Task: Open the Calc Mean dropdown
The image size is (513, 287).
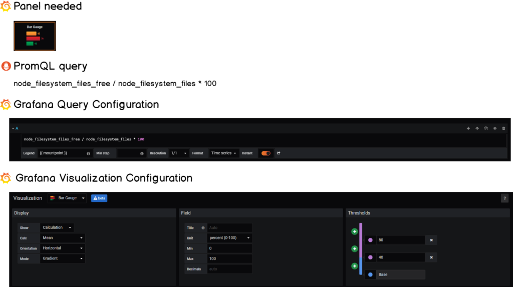Action: pyautogui.click(x=63, y=238)
